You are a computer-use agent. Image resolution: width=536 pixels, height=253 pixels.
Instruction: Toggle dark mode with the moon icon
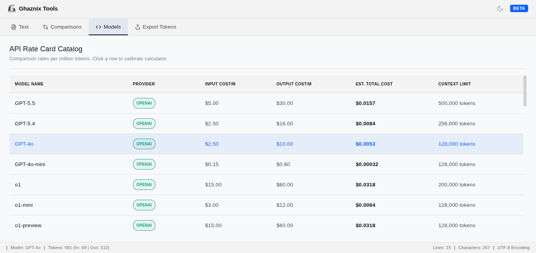click(x=500, y=9)
